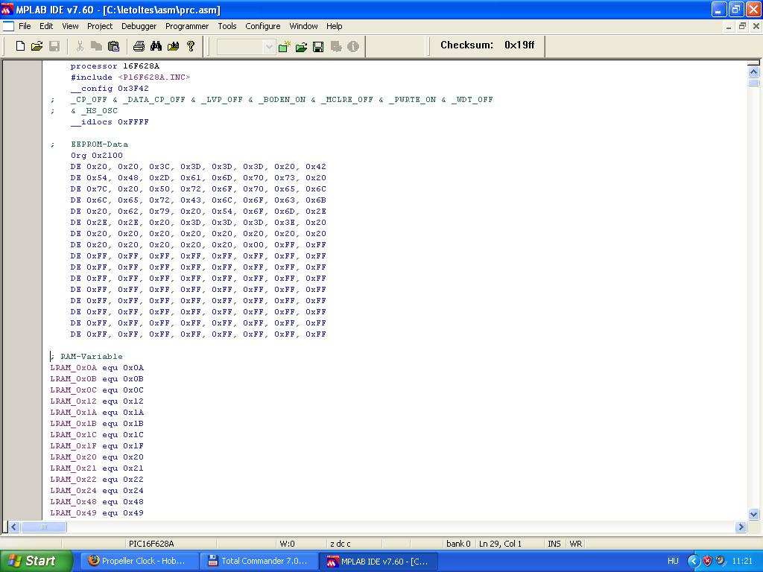Image resolution: width=763 pixels, height=572 pixels.
Task: Click the '; RAM-Variable' comment line
Action: pos(86,357)
